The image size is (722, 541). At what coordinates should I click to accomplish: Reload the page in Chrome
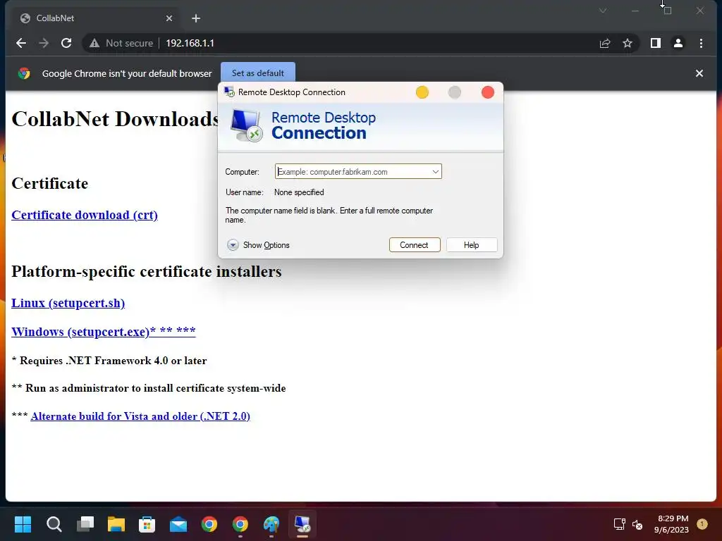pyautogui.click(x=66, y=43)
